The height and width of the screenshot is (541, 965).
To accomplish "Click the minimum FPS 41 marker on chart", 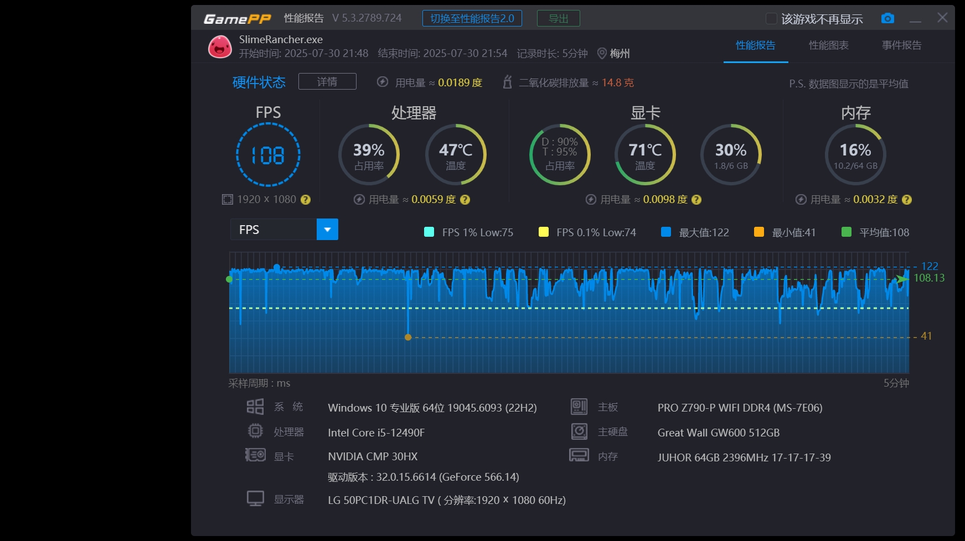I will (408, 337).
